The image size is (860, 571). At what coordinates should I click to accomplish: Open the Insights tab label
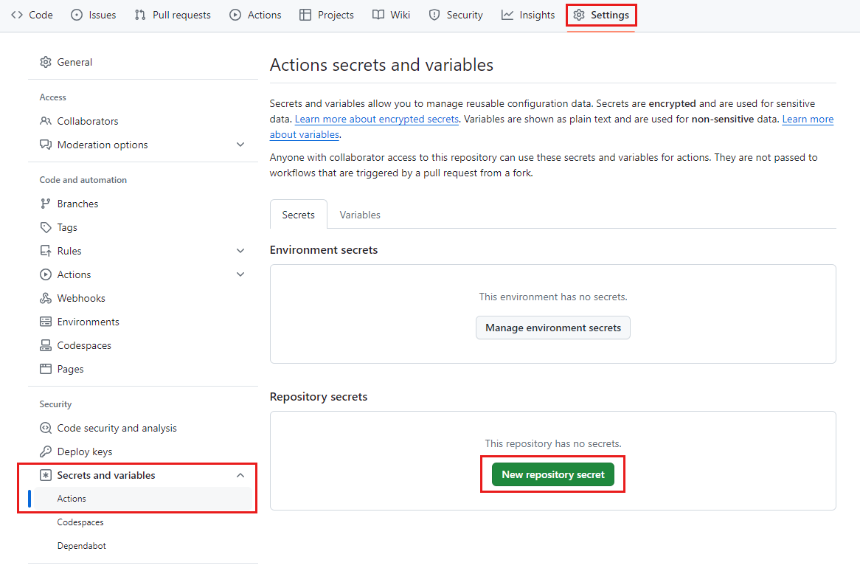pos(537,15)
